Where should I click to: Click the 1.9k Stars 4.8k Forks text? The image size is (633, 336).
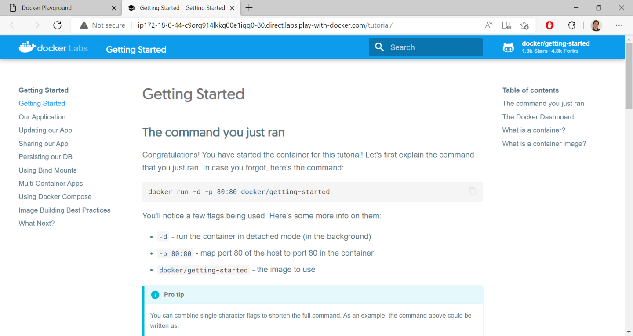click(x=550, y=51)
